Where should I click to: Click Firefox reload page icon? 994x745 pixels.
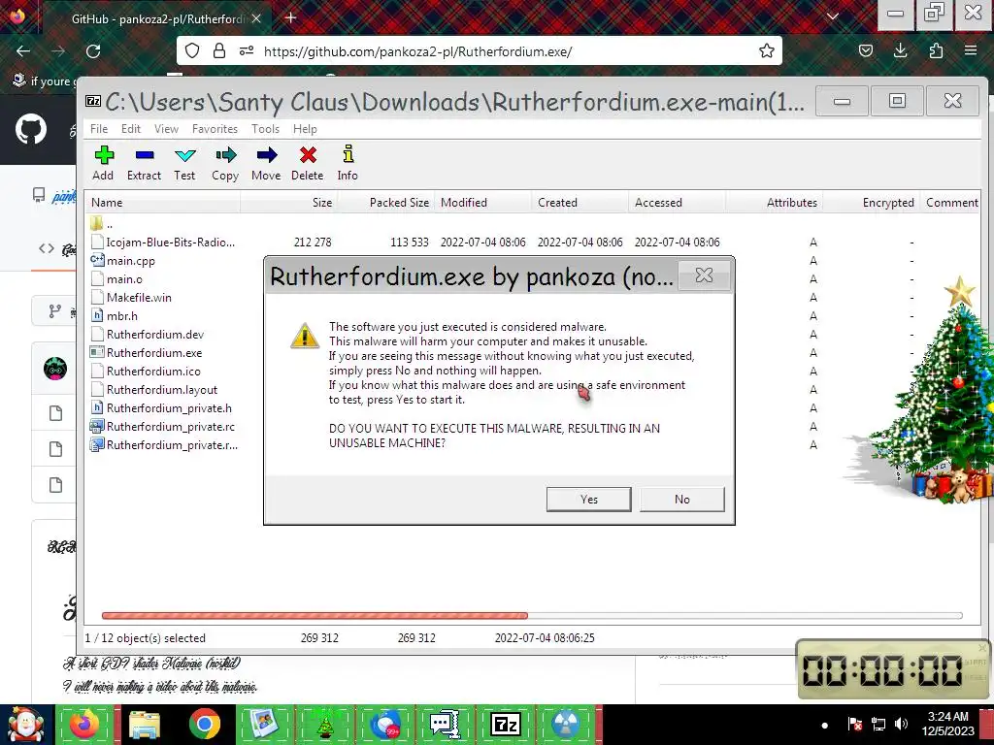pos(93,51)
